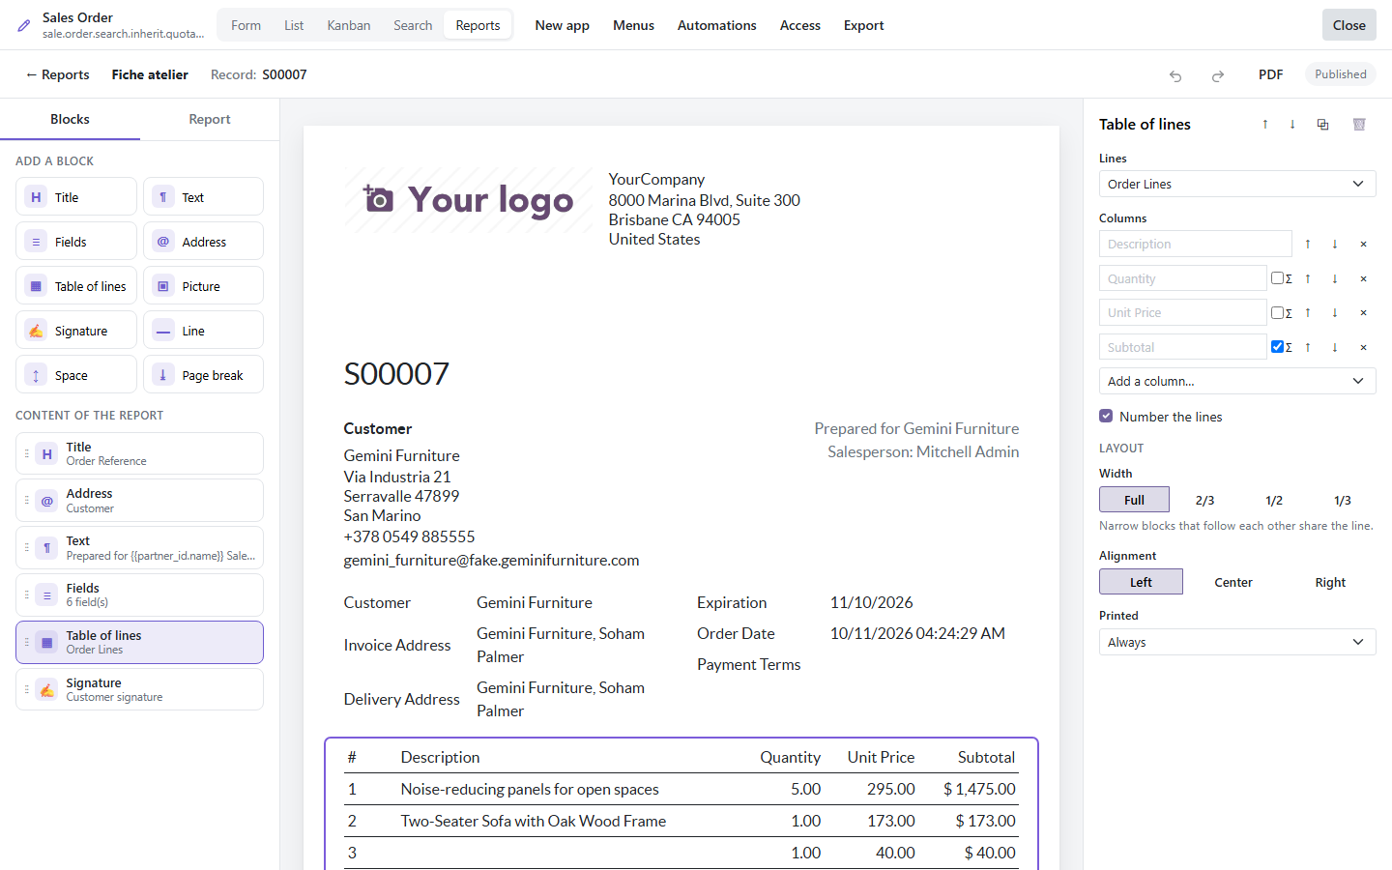
Task: Click the Description column input field
Action: (x=1195, y=244)
